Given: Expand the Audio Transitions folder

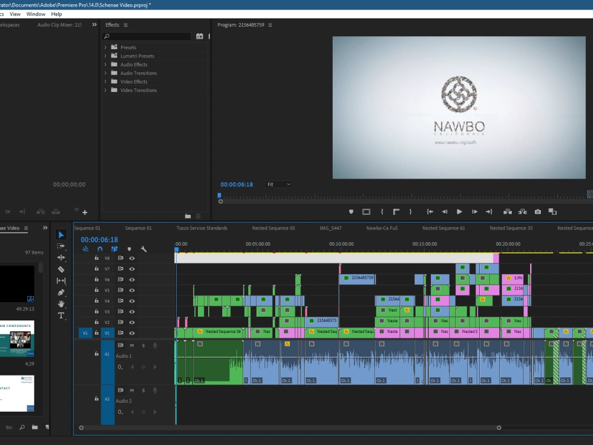Looking at the screenshot, I should [106, 73].
